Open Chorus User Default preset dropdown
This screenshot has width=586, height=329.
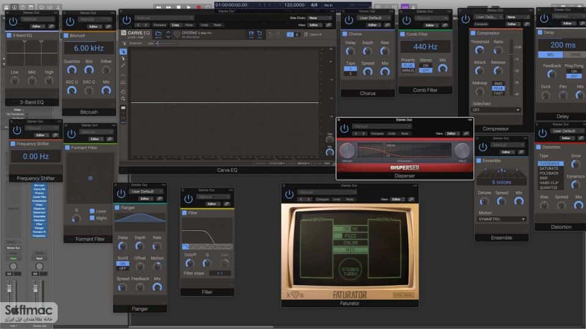click(373, 18)
